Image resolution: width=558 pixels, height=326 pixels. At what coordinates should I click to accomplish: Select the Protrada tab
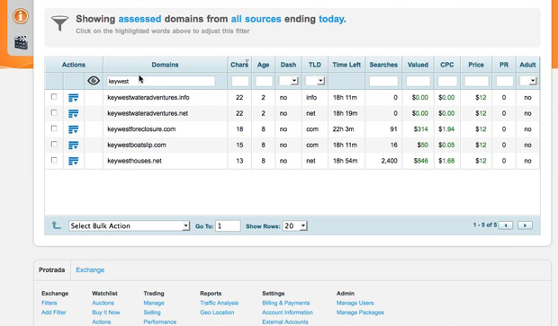(52, 270)
